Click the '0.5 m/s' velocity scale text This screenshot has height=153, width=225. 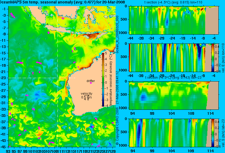(87, 97)
